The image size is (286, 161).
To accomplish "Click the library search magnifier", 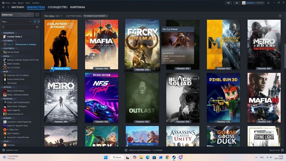I will [3, 27].
